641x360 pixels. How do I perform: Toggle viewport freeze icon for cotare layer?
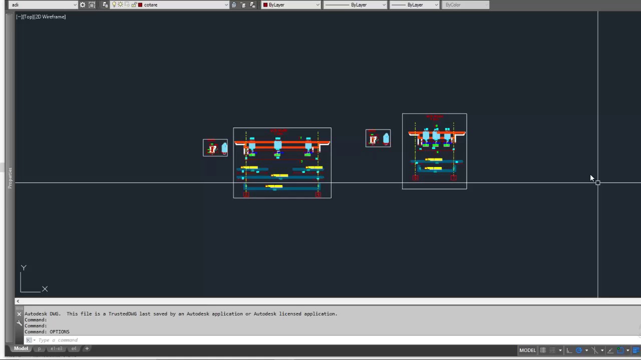click(x=127, y=4)
